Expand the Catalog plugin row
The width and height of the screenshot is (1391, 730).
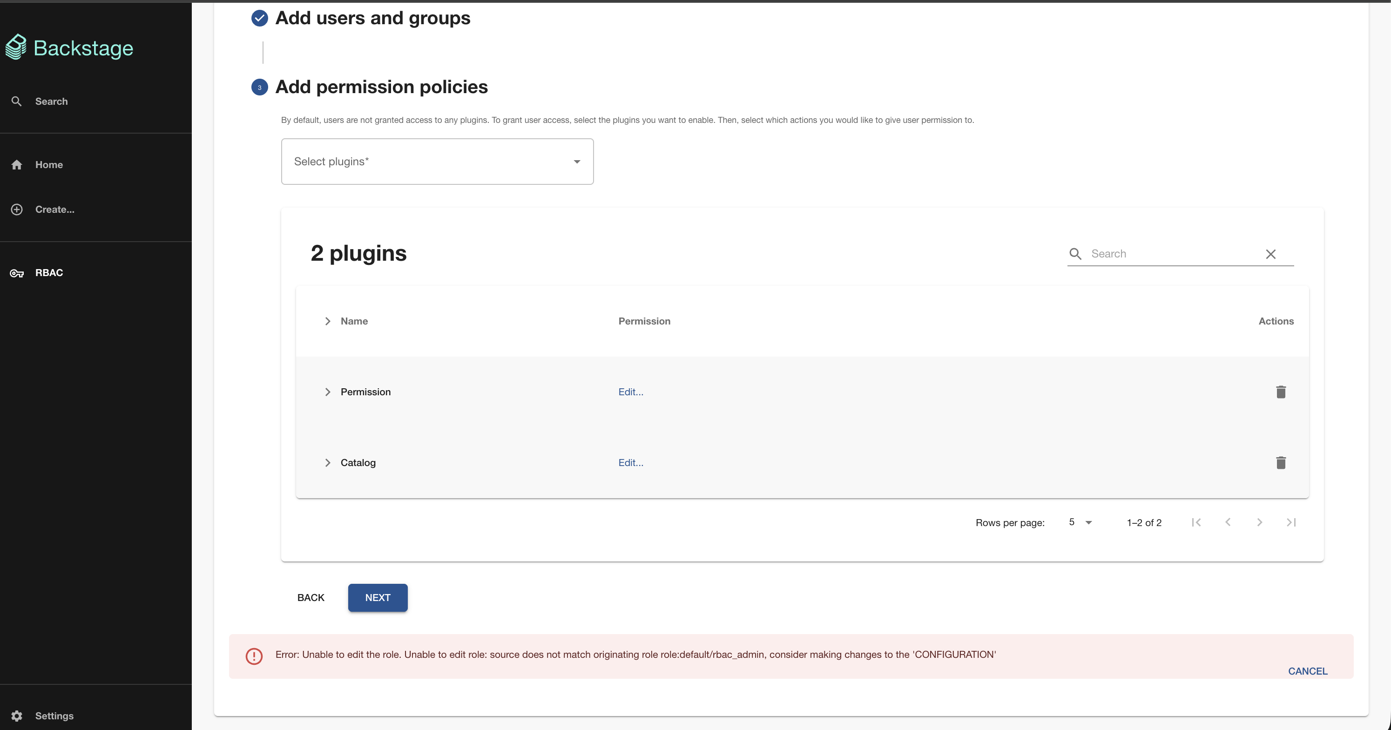click(327, 462)
